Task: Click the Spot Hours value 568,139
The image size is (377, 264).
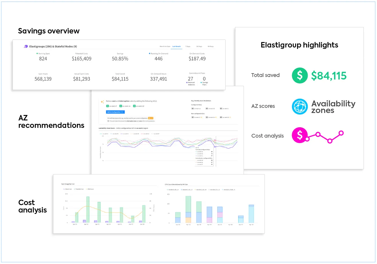Action: 43,79
